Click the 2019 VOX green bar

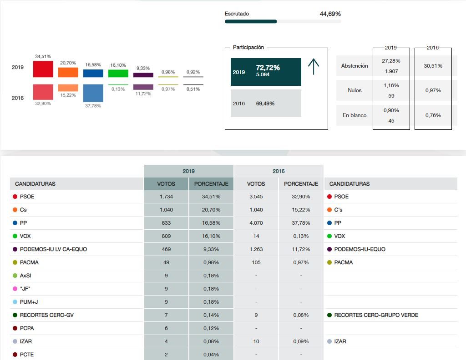point(118,73)
